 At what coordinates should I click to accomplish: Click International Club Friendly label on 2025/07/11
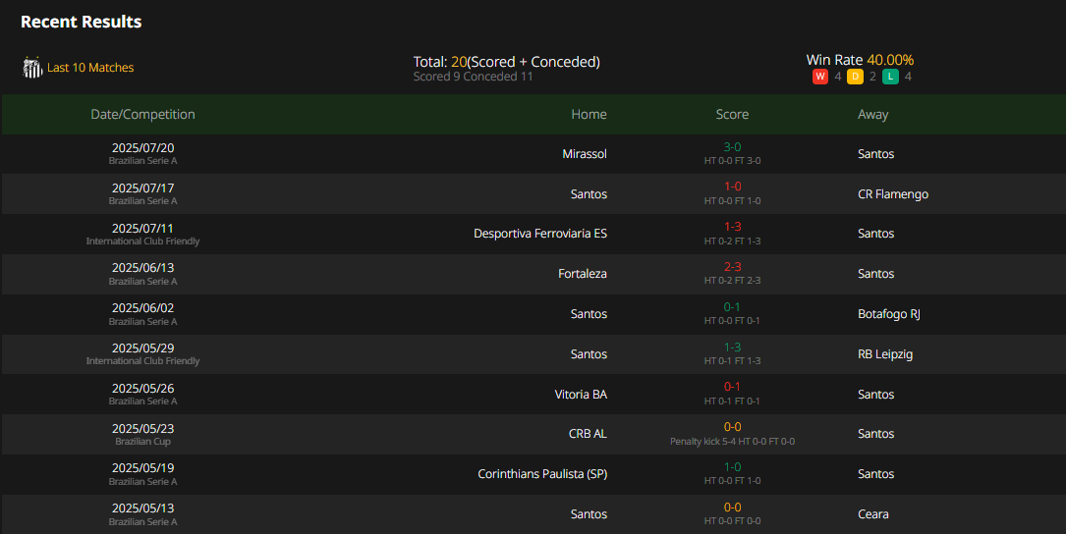pyautogui.click(x=142, y=241)
